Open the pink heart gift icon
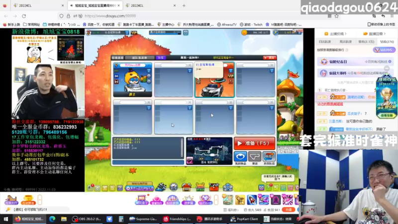The image size is (398, 224). 156,200
